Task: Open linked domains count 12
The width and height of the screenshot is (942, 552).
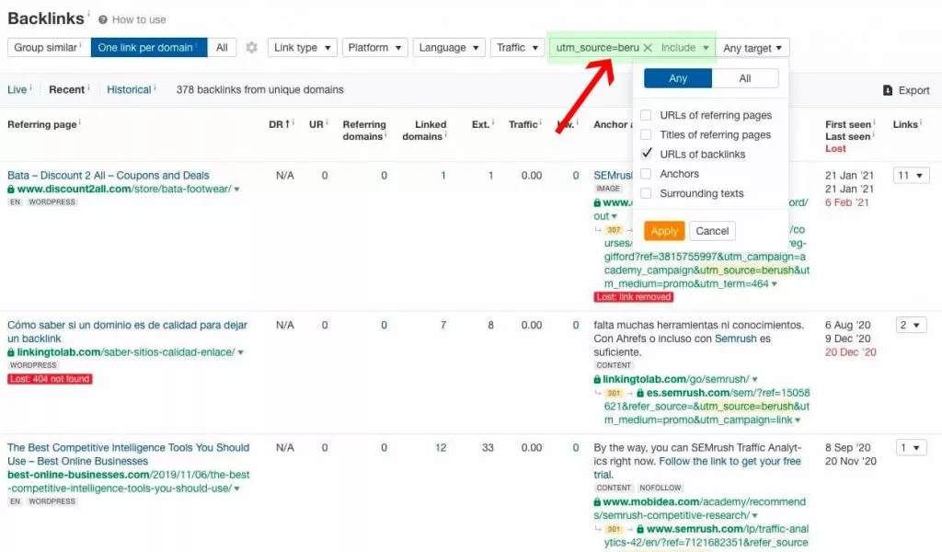Action: [441, 447]
